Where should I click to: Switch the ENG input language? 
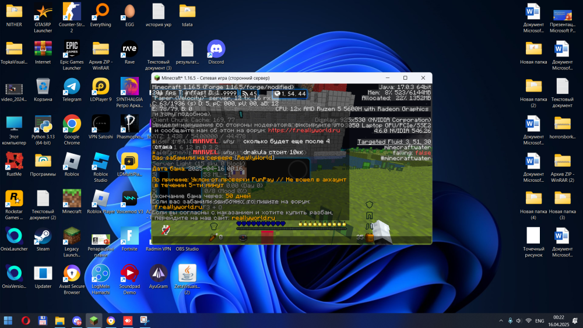click(x=539, y=320)
